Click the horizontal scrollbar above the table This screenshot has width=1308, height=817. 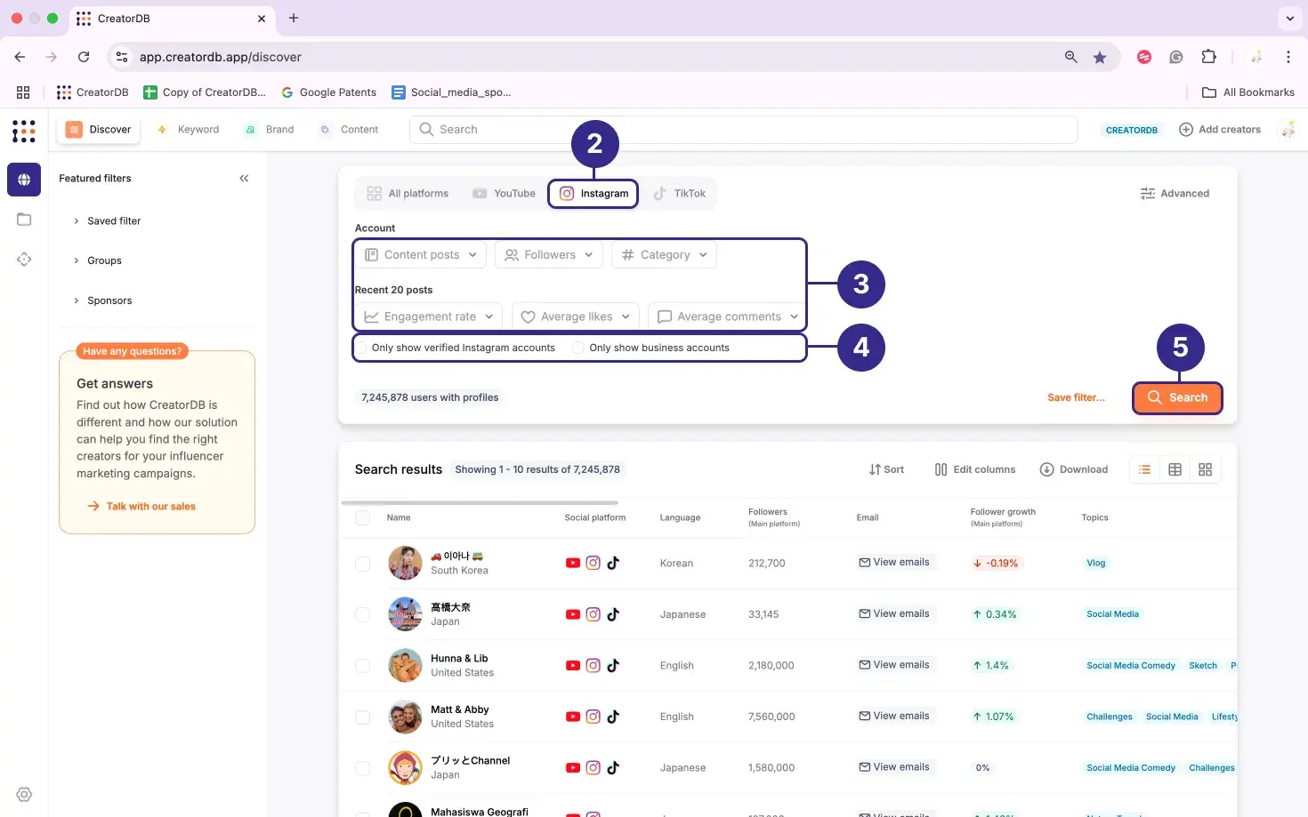point(480,503)
